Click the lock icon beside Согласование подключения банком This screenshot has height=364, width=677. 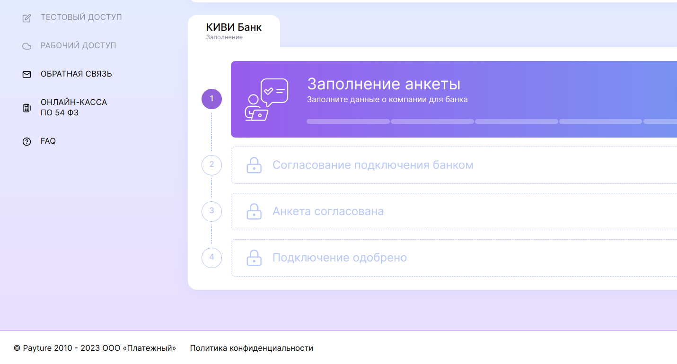254,165
